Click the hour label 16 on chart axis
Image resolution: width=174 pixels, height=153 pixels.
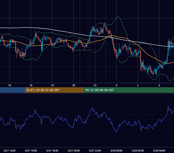point(31,85)
